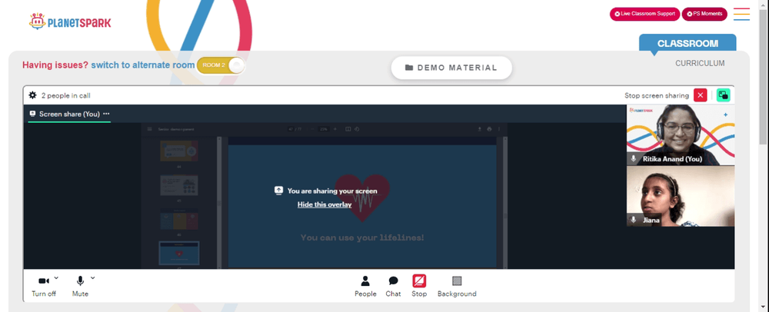This screenshot has height=312, width=769.
Task: Mute the microphone
Action: (x=80, y=287)
